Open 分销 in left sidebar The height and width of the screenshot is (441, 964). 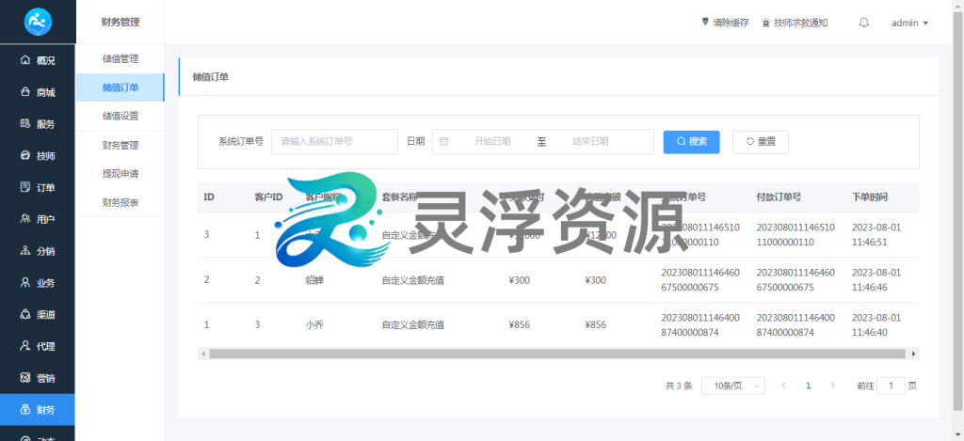[x=38, y=251]
